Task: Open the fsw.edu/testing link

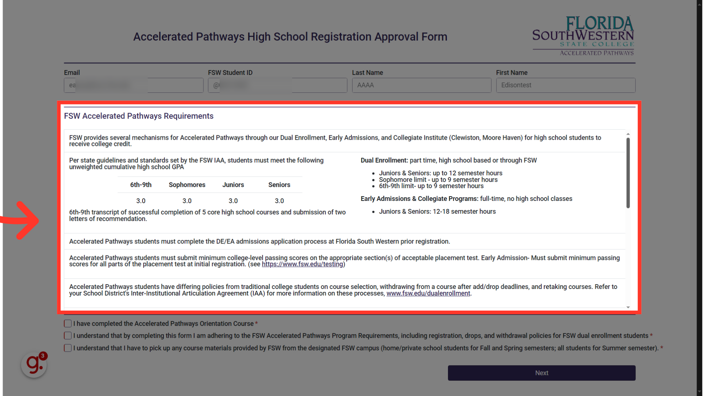Action: pyautogui.click(x=302, y=264)
